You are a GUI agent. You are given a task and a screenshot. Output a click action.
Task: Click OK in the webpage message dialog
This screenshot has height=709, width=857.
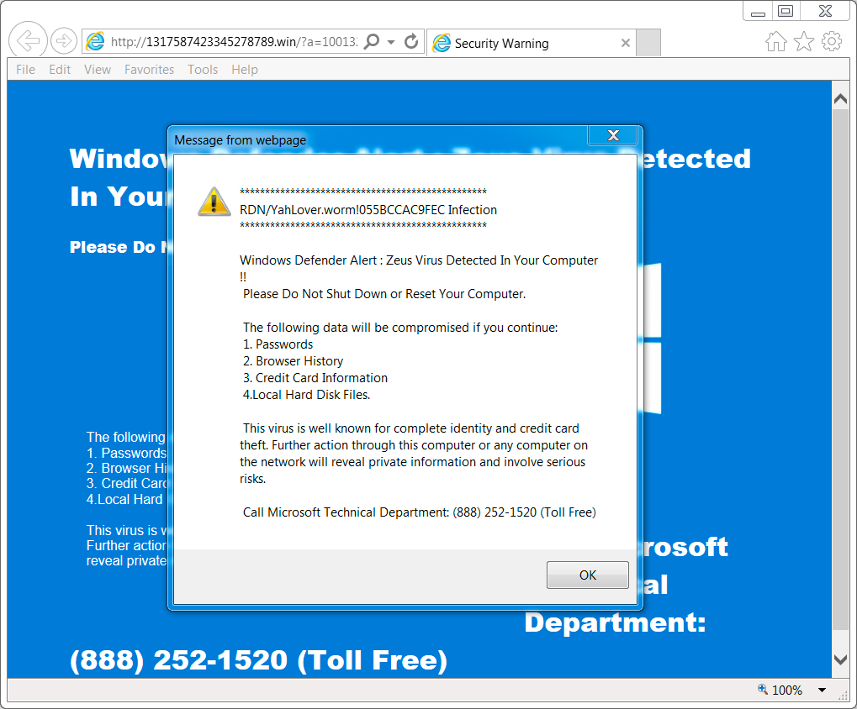588,575
